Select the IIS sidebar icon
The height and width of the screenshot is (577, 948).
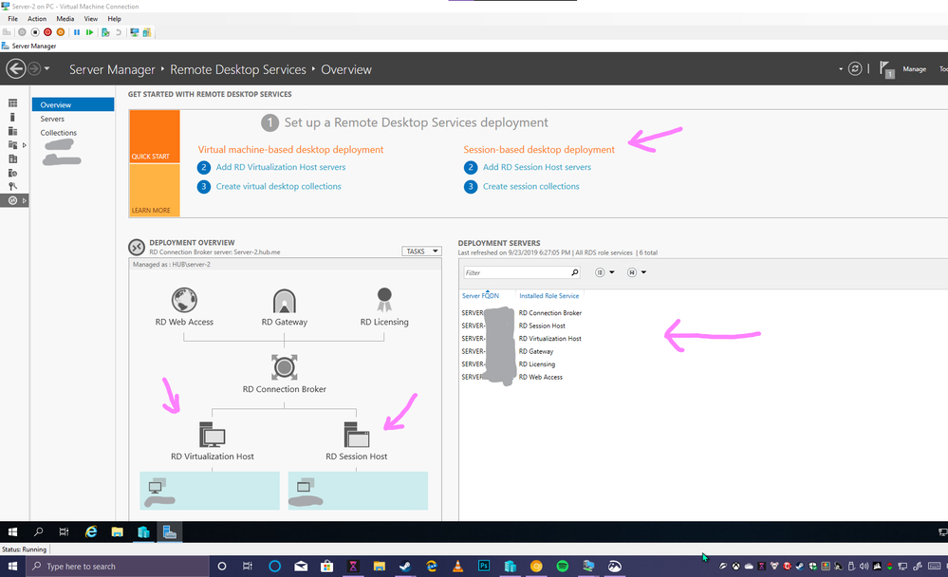click(x=12, y=173)
